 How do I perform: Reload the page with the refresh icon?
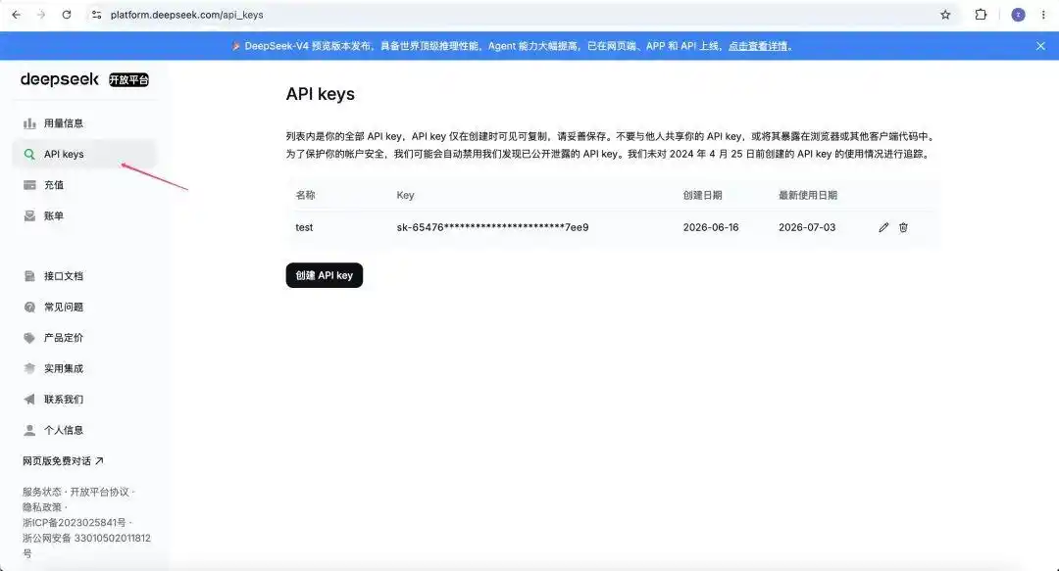[67, 14]
